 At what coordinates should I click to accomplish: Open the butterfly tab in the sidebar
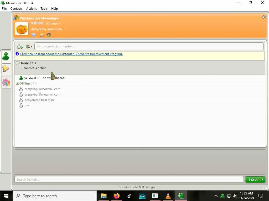coord(6,82)
